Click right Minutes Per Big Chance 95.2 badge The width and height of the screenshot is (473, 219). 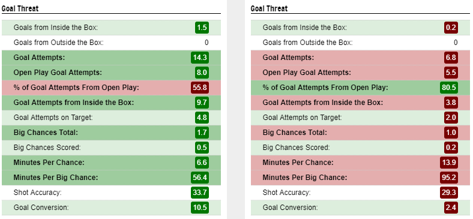click(449, 178)
